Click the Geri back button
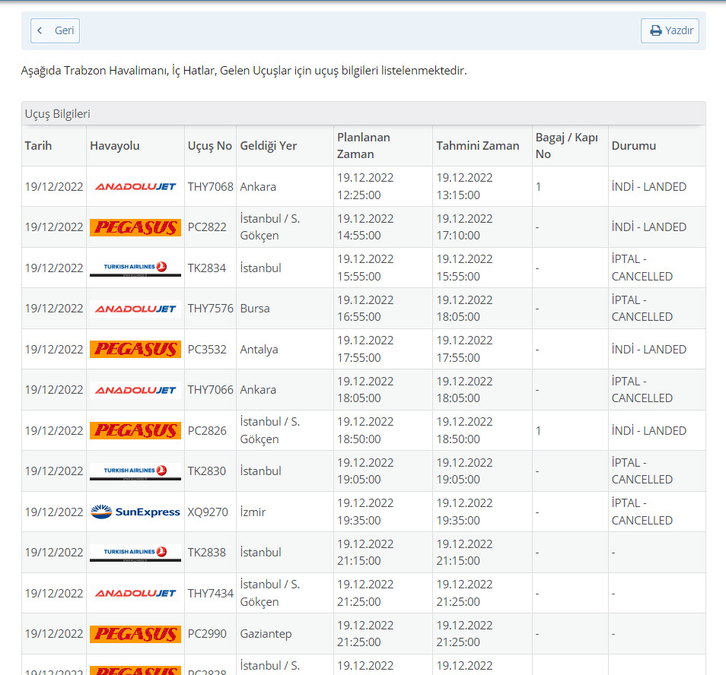This screenshot has width=726, height=675. pyautogui.click(x=55, y=30)
